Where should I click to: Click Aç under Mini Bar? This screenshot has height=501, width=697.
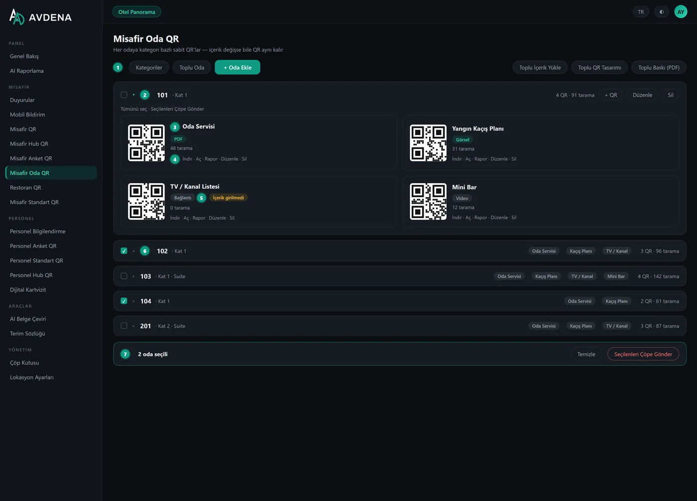(468, 217)
